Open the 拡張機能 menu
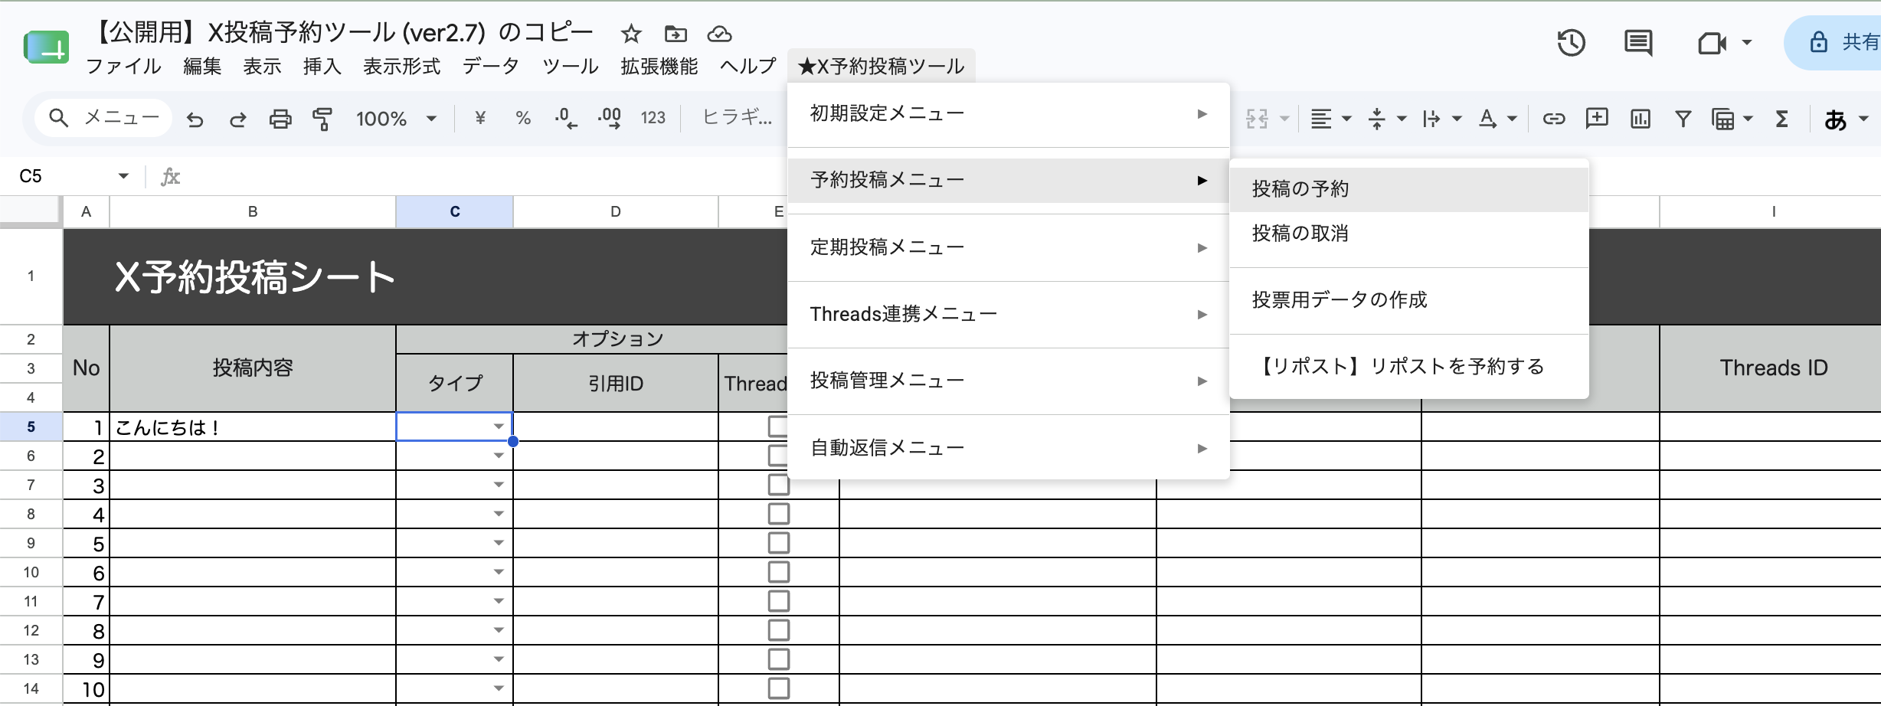This screenshot has height=706, width=1881. coord(659,67)
